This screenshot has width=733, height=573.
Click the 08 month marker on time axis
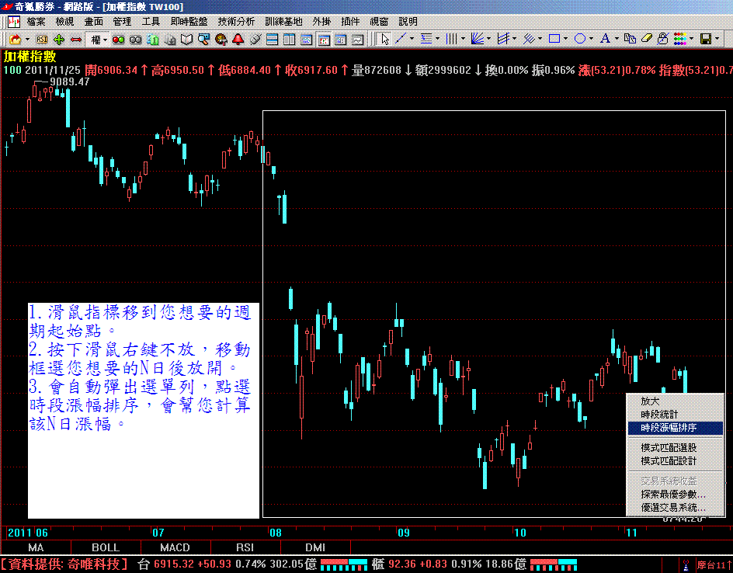tap(276, 533)
